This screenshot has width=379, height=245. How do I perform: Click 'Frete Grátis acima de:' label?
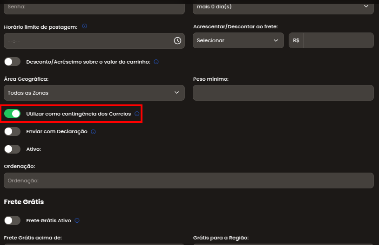pos(33,238)
